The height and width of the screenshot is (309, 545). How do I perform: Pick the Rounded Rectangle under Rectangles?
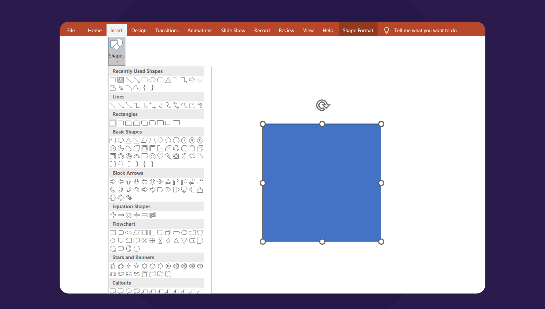121,123
